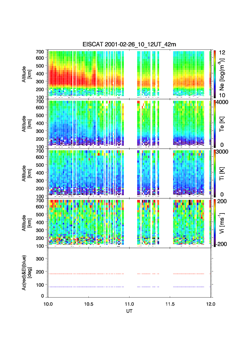
Task: Click the 10.5 tick label on time axis
Action: click(89, 304)
